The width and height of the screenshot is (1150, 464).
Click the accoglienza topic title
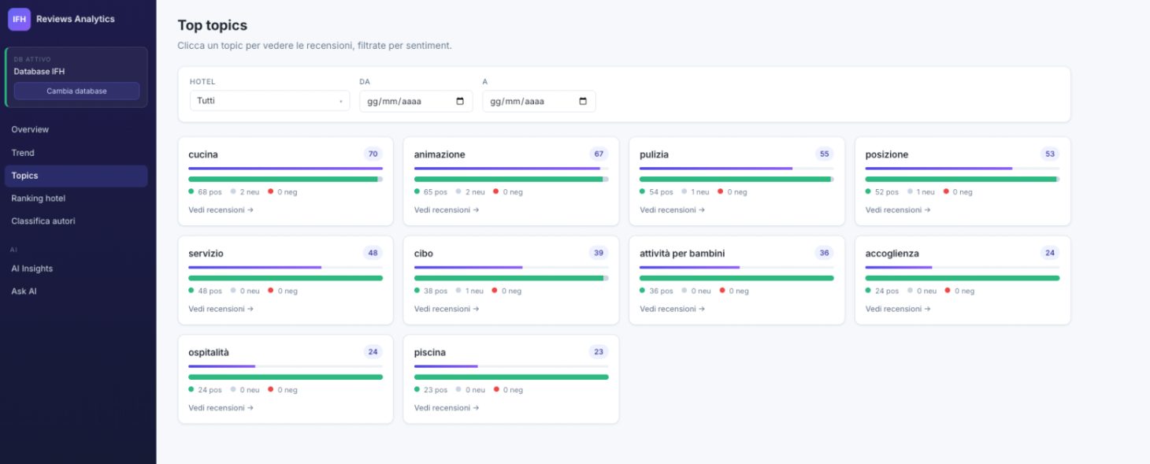pyautogui.click(x=892, y=254)
